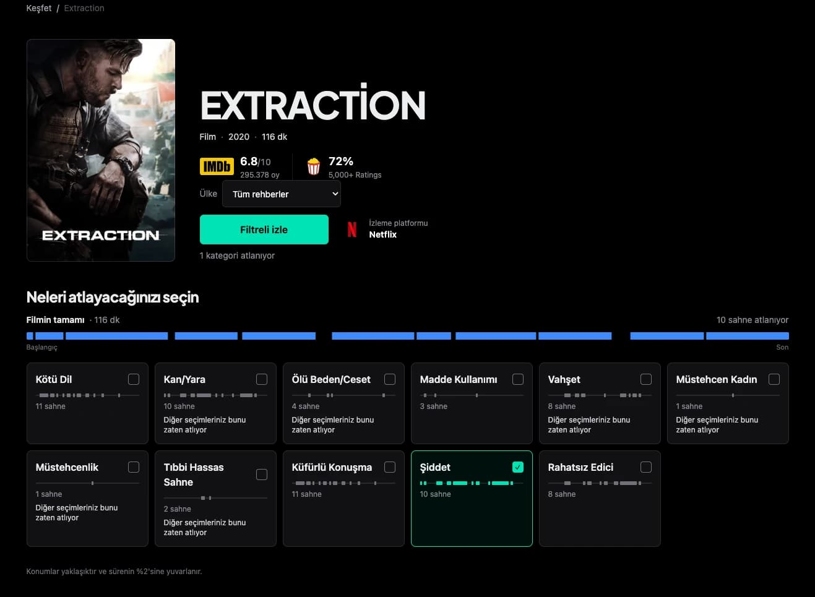Click the Rahatsız Edici scene marker strip
Image resolution: width=815 pixels, height=597 pixels.
(600, 483)
